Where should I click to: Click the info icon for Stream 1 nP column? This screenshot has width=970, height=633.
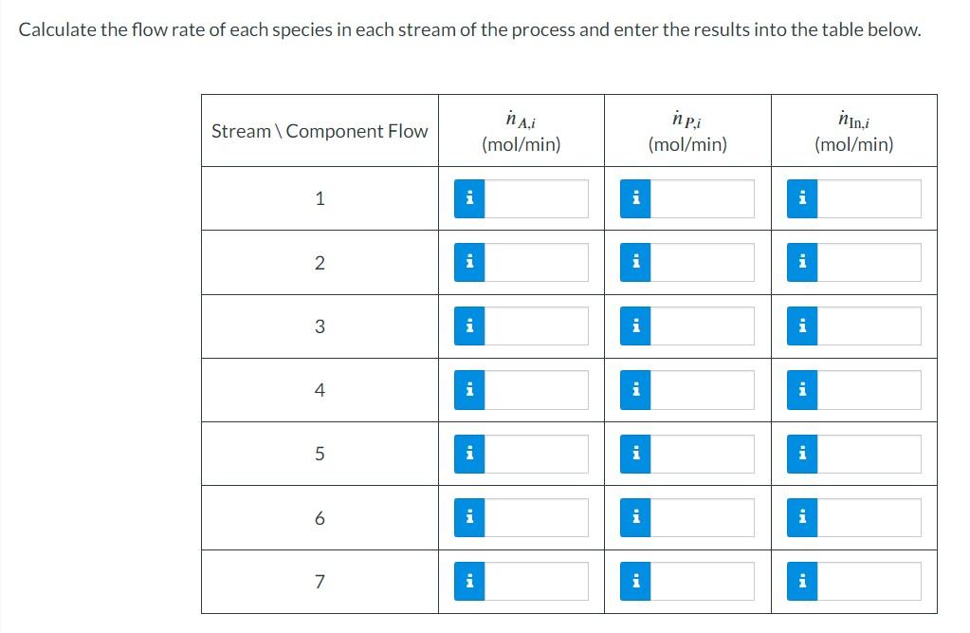pyautogui.click(x=634, y=198)
